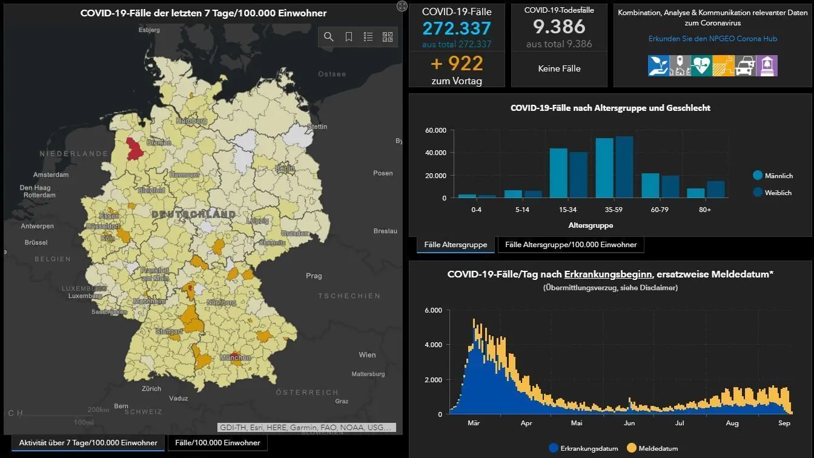Viewport: 814px width, 458px height.
Task: Click the orange striped map regions icon
Action: [723, 65]
